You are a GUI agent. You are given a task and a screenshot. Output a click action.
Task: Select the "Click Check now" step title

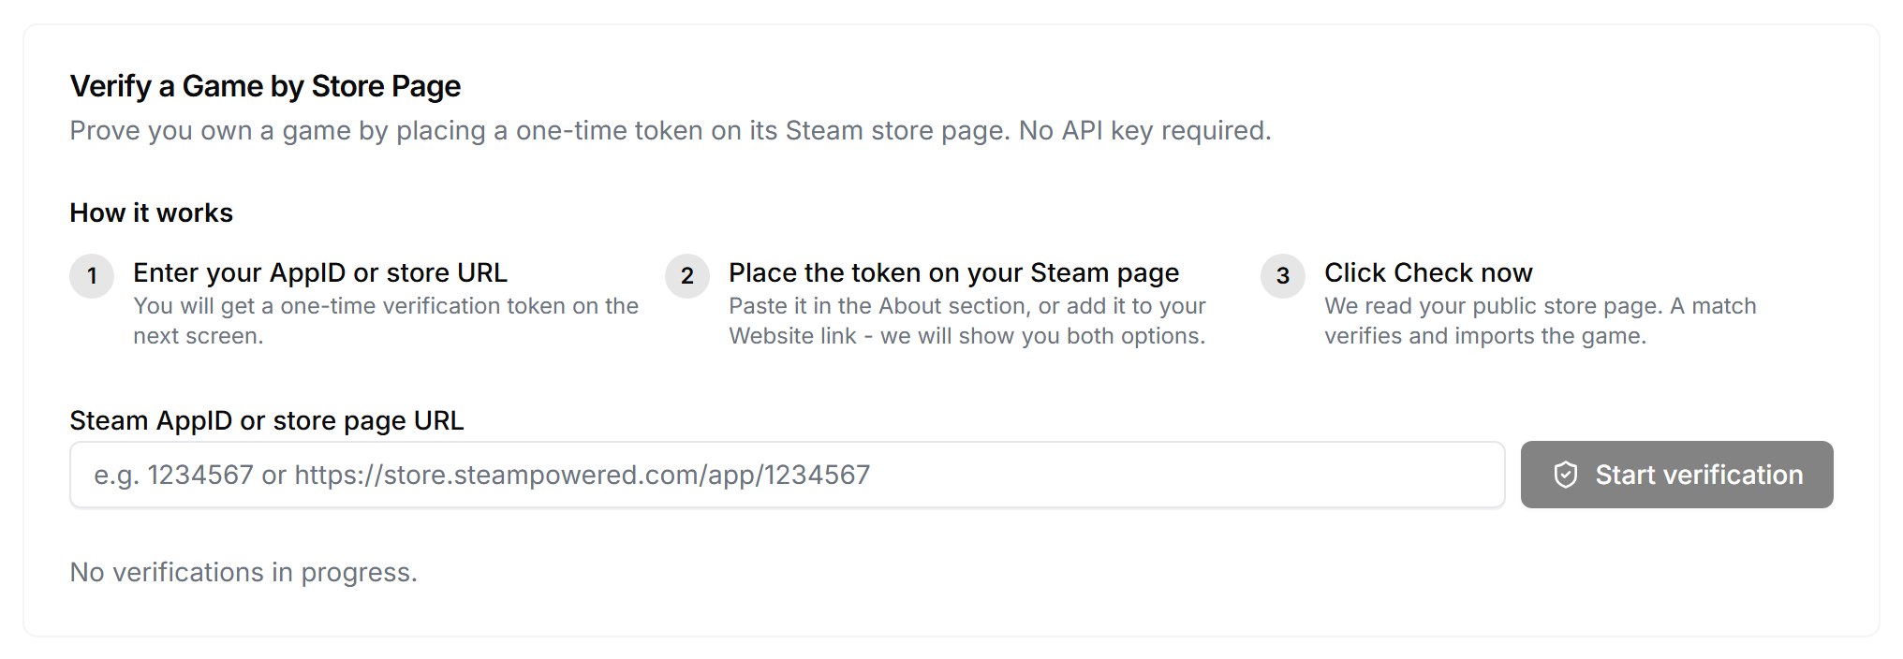click(1428, 272)
